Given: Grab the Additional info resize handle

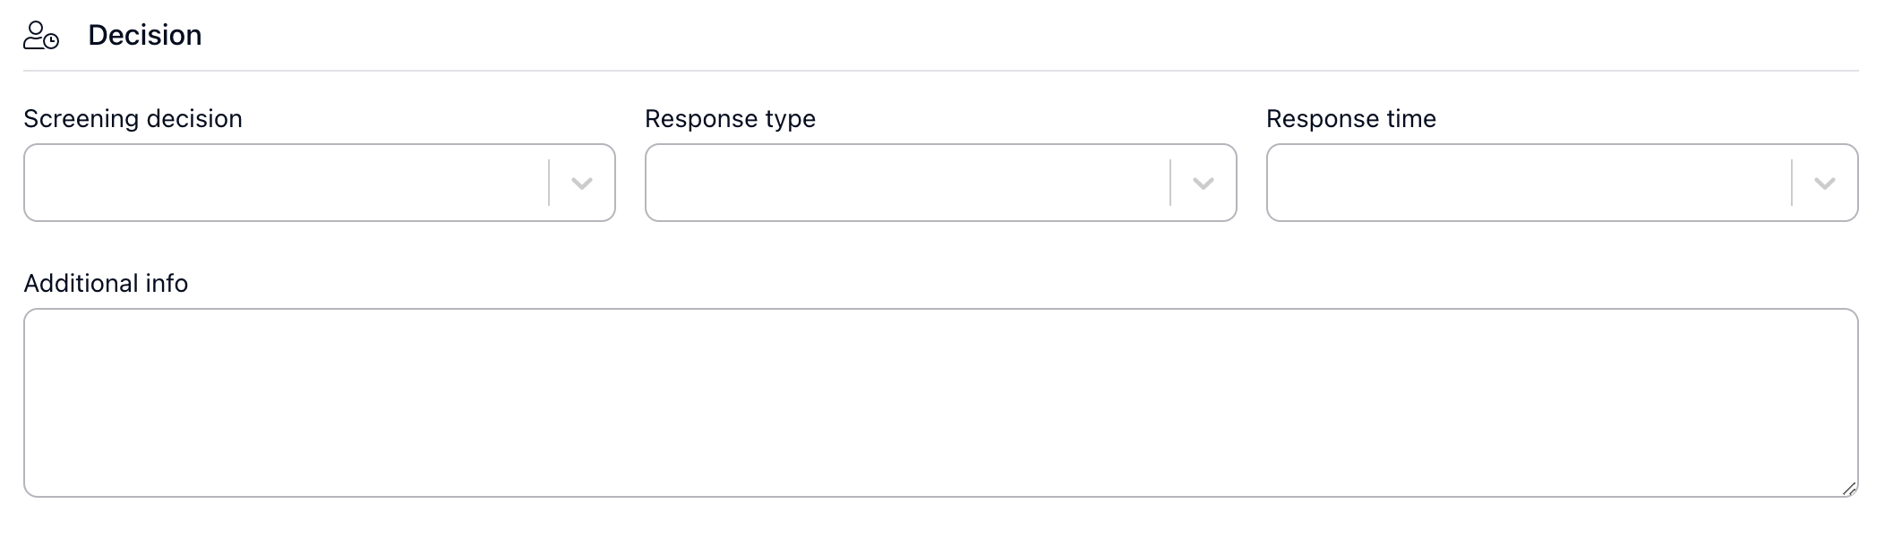Looking at the screenshot, I should [x=1849, y=488].
